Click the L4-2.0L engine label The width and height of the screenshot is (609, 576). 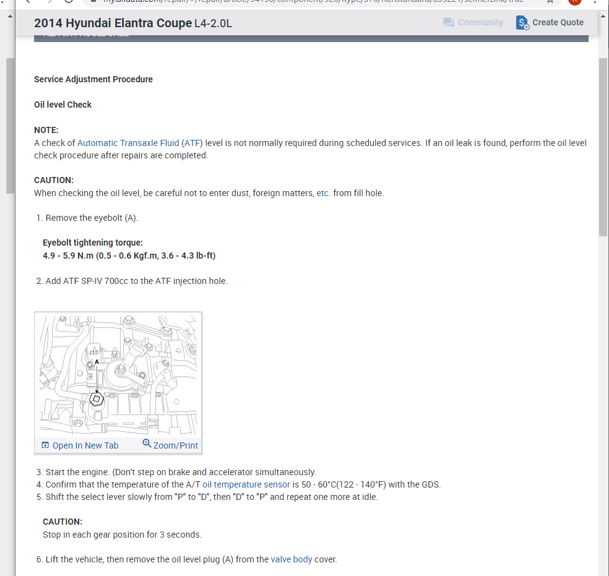214,24
